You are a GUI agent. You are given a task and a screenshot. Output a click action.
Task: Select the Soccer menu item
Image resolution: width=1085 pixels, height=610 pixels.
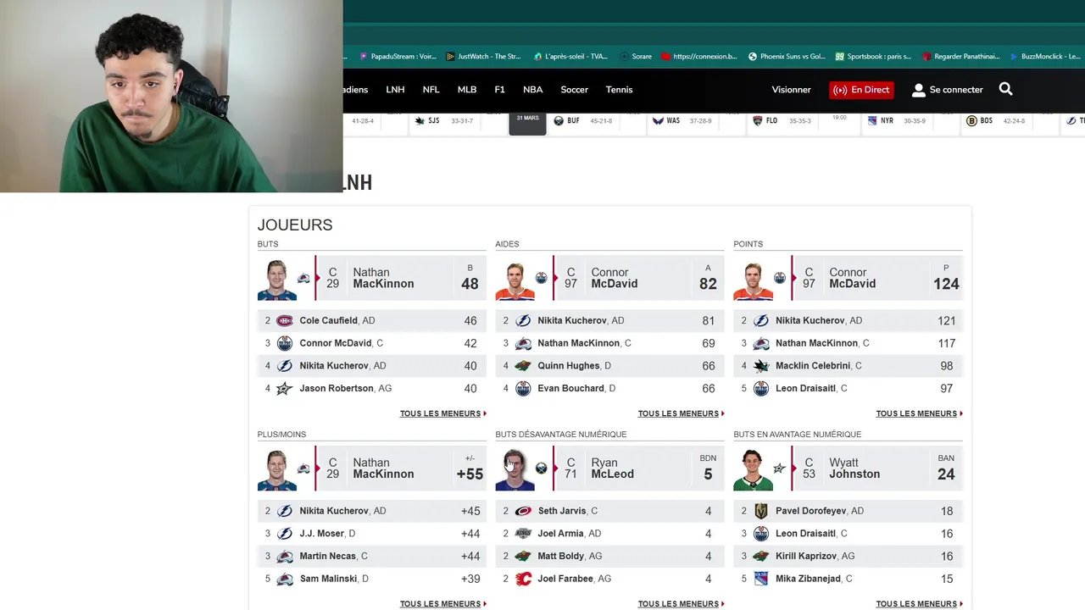tap(574, 90)
